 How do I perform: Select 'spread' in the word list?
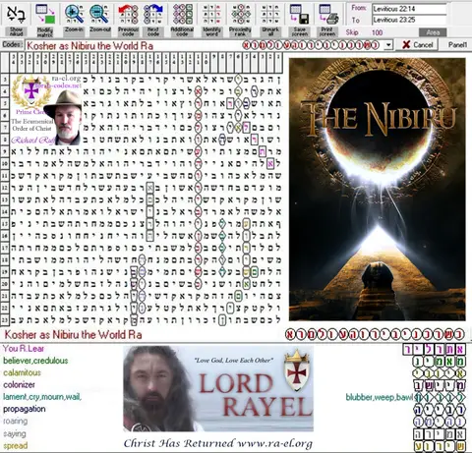point(15,446)
